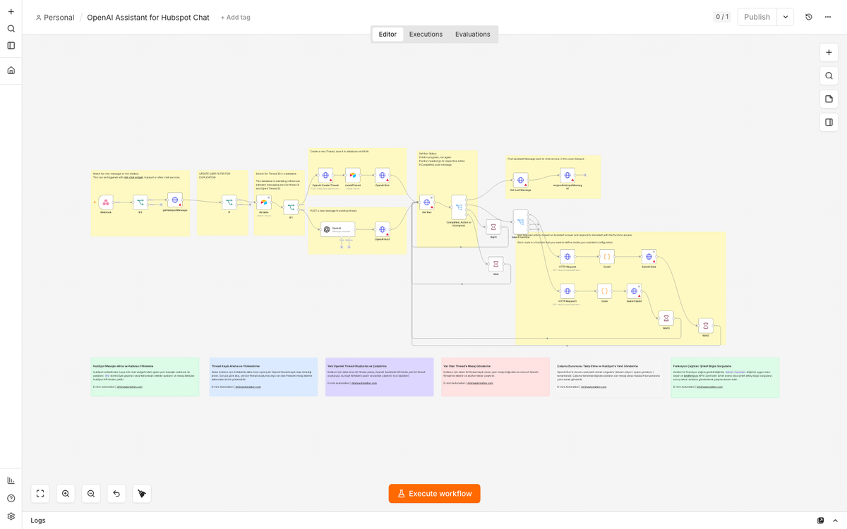
Task: Select the OpenAI Message Assistant node
Action: point(337,229)
